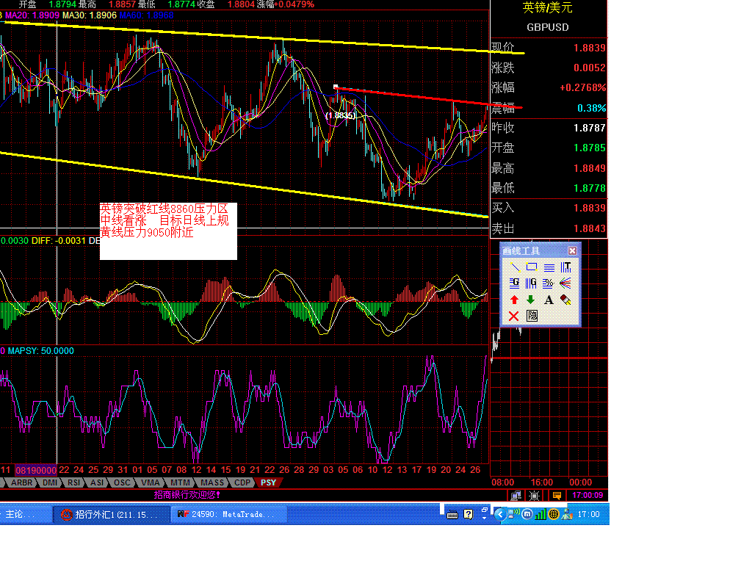The width and height of the screenshot is (752, 564).
Task: Open 招行外汇1 taskbar window button
Action: pos(112,515)
